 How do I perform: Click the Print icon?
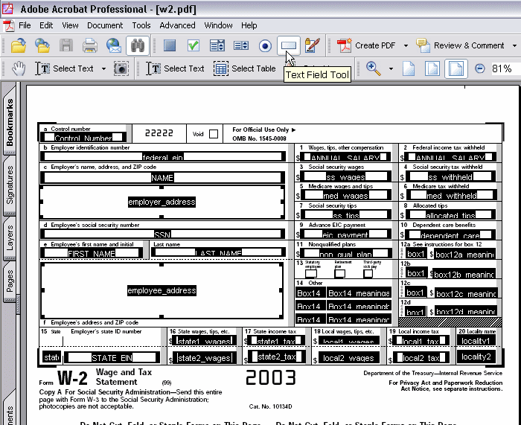point(90,45)
